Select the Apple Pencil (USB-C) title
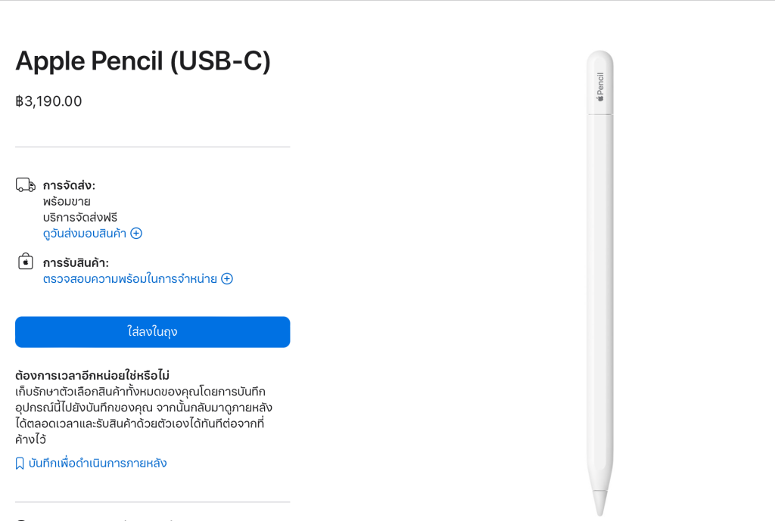 [x=143, y=61]
